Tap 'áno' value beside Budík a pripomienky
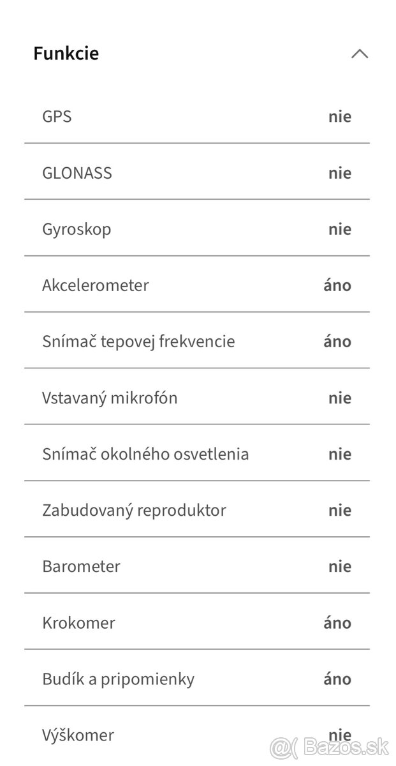396x766 pixels. pyautogui.click(x=337, y=679)
